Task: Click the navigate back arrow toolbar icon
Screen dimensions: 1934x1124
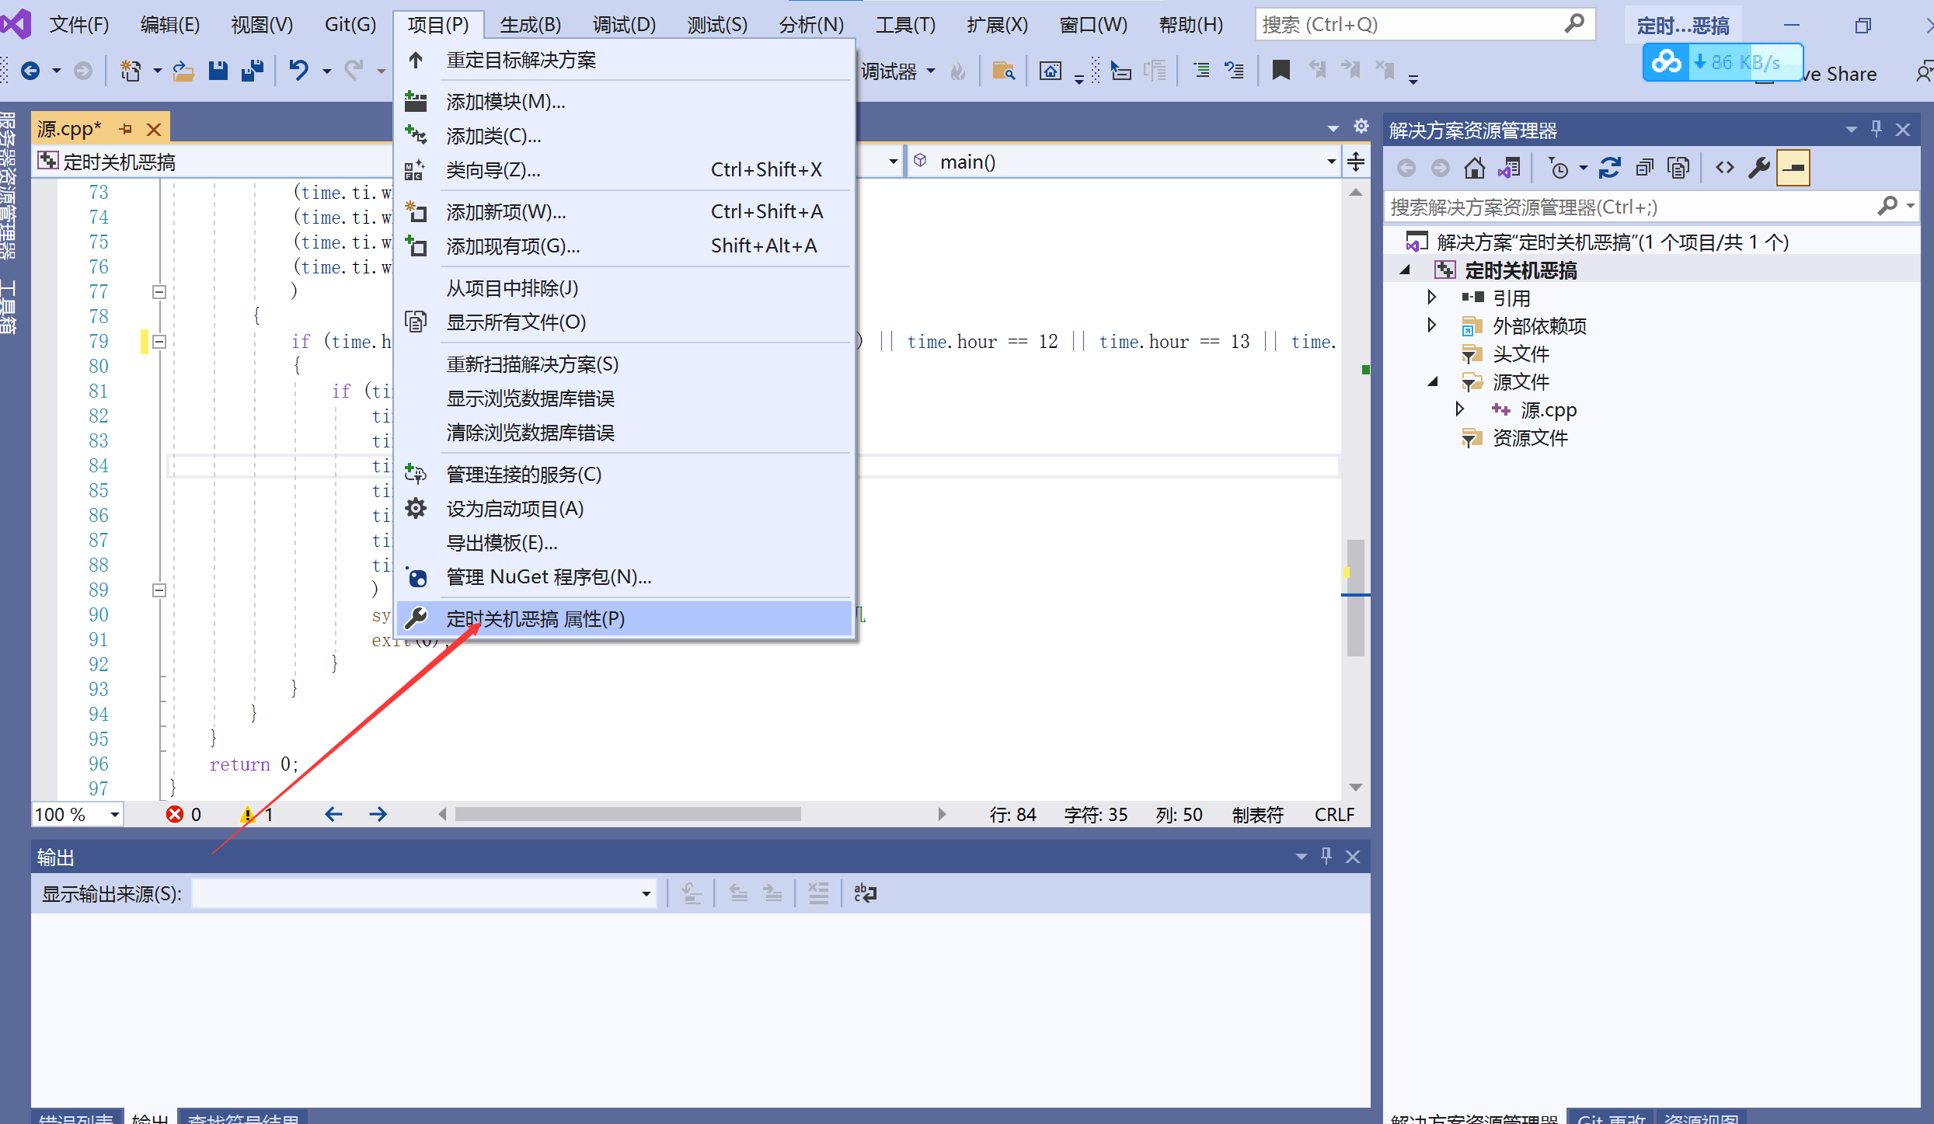Action: (x=30, y=71)
